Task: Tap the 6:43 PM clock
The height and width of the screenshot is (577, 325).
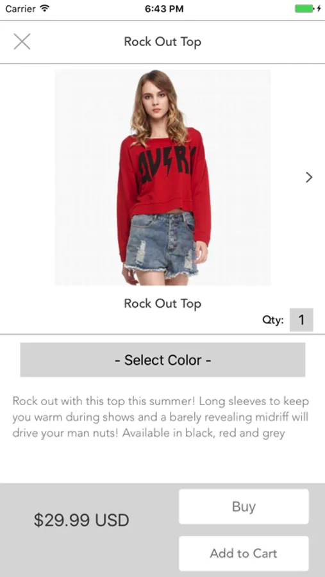Action: coord(164,9)
